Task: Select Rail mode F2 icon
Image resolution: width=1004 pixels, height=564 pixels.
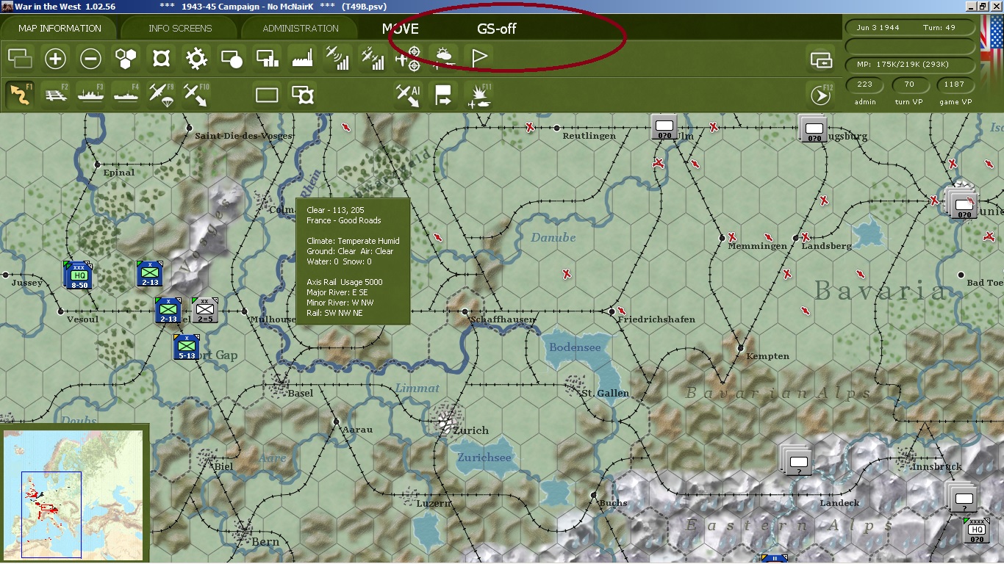Action: (56, 95)
